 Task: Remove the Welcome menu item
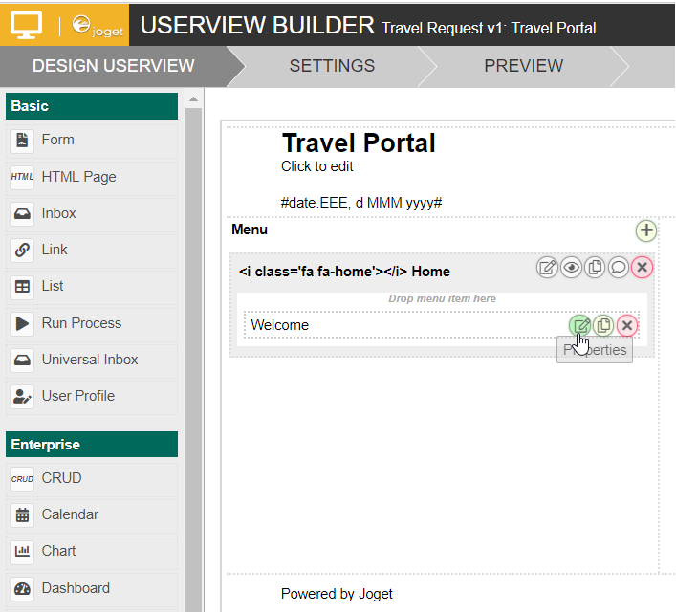626,325
